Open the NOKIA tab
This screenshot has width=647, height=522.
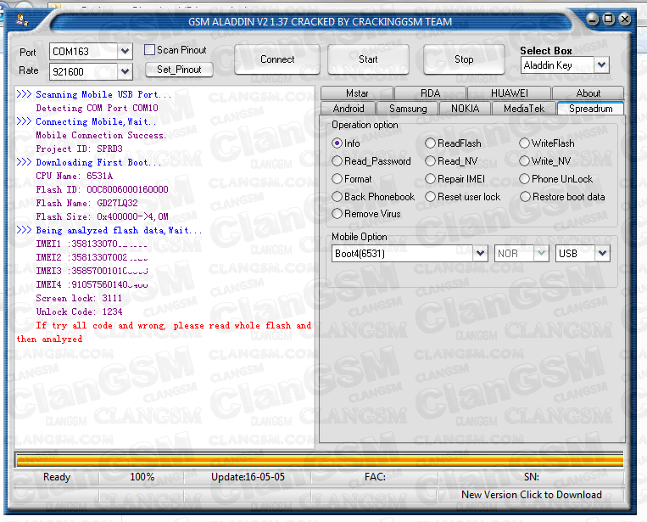coord(465,109)
